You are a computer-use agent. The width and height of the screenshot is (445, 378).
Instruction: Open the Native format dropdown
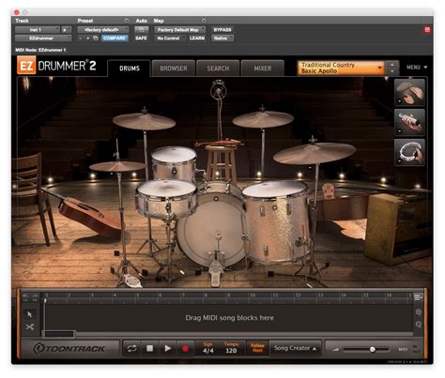(222, 38)
